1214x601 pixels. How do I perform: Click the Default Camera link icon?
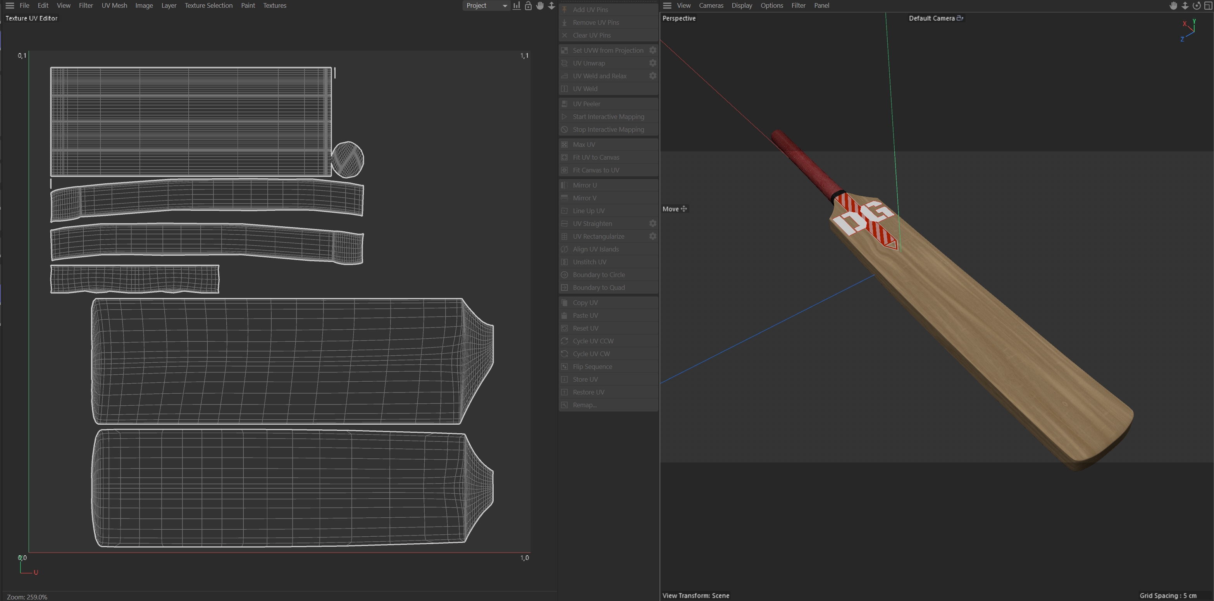tap(960, 18)
